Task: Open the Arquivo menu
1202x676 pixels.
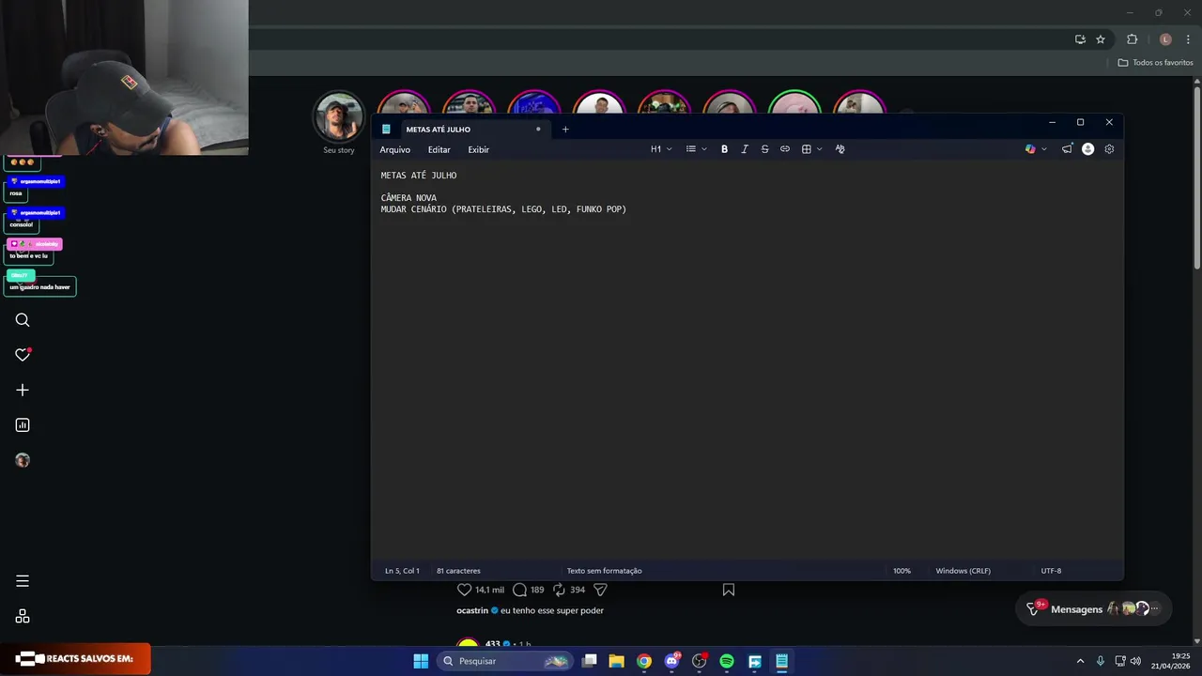Action: 394,149
